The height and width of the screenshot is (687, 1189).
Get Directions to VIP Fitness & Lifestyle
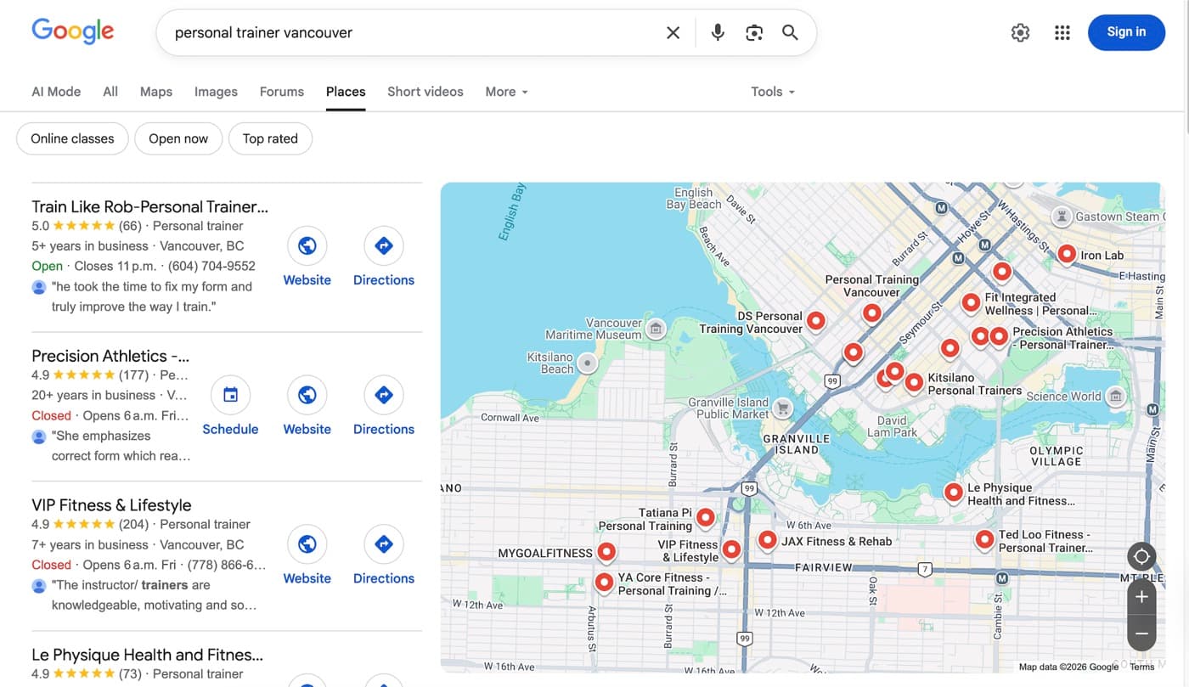click(x=384, y=544)
